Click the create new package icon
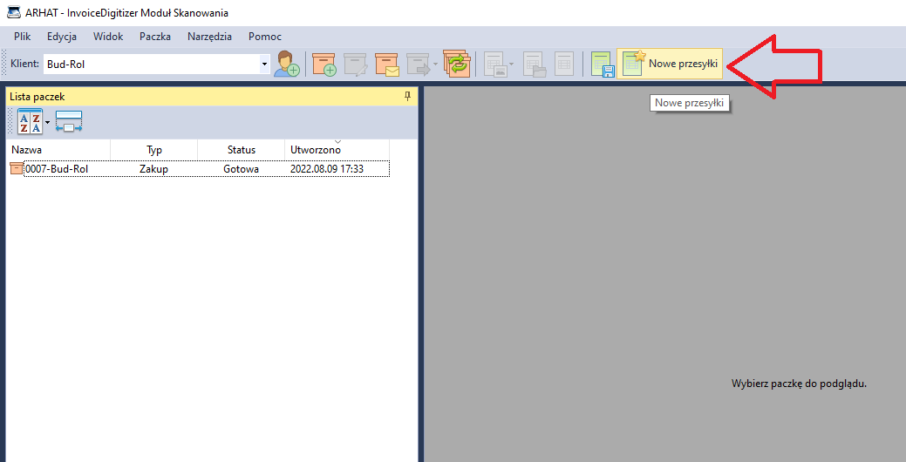906x462 pixels. (324, 64)
